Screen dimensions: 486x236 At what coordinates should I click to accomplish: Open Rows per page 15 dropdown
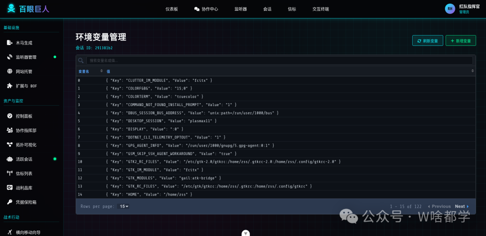click(x=124, y=206)
